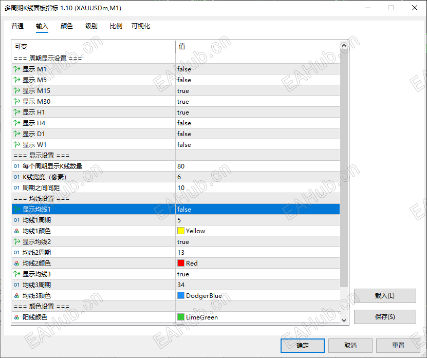Click the LimeGreen color swatch

pos(181,317)
